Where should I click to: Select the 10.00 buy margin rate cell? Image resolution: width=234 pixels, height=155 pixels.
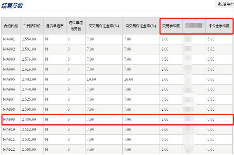(x=91, y=79)
